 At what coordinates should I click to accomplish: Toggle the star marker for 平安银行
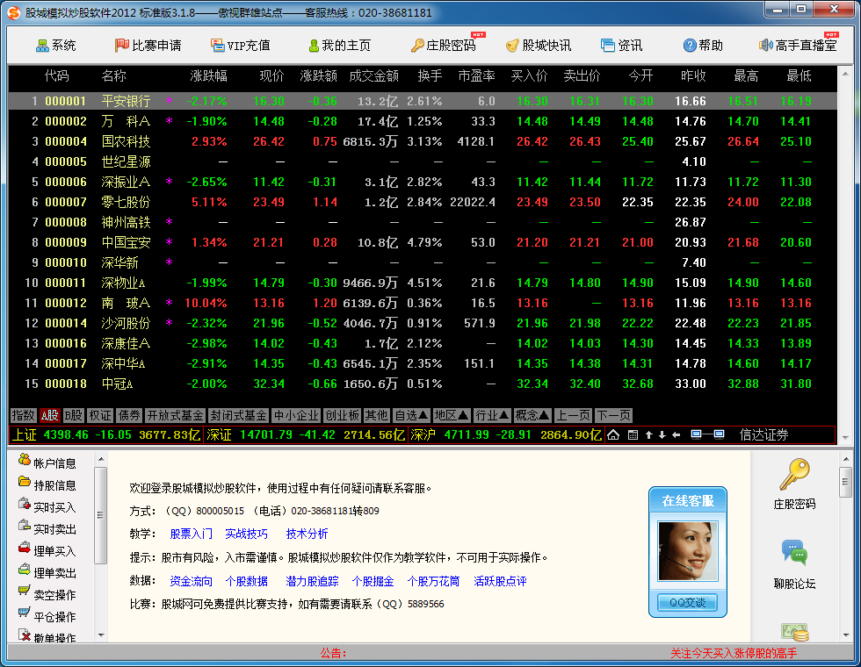170,102
